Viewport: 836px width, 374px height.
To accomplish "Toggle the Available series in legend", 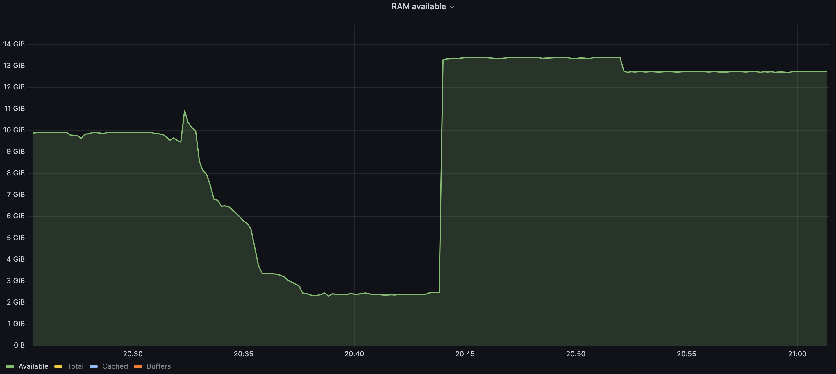I will tap(33, 366).
